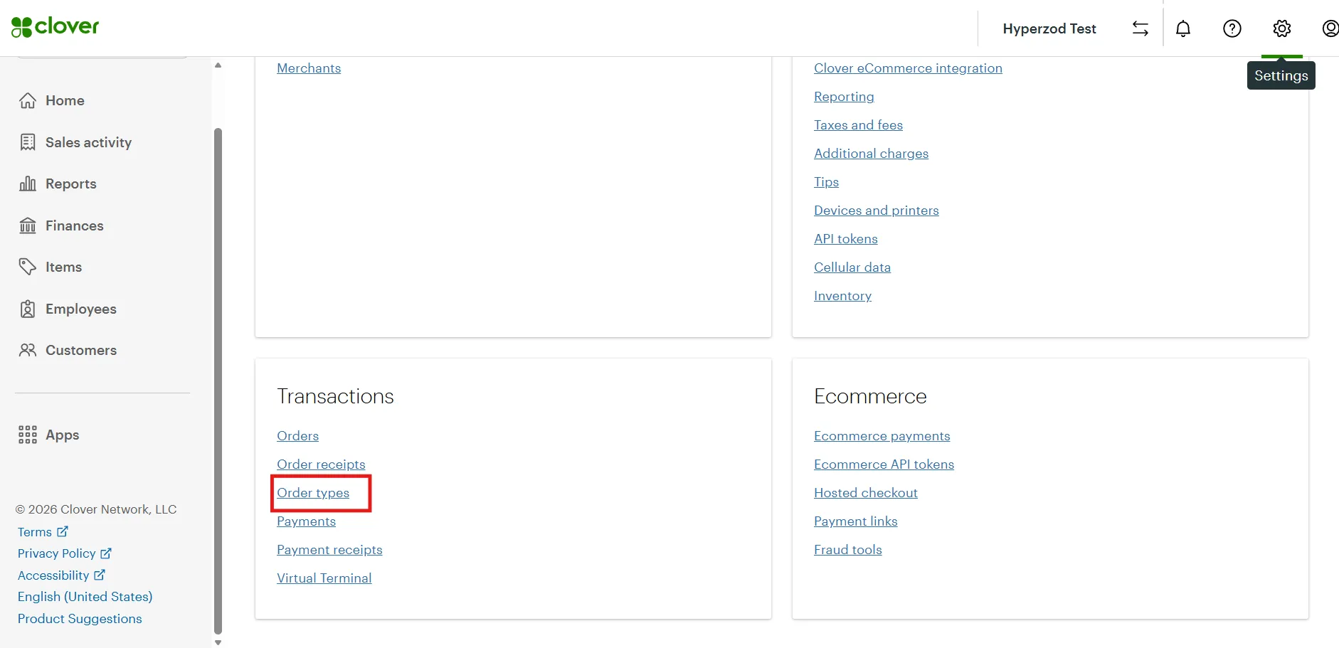Change language English (United States)

85,597
